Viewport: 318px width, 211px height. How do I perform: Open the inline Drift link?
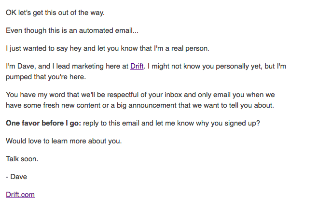tap(137, 66)
